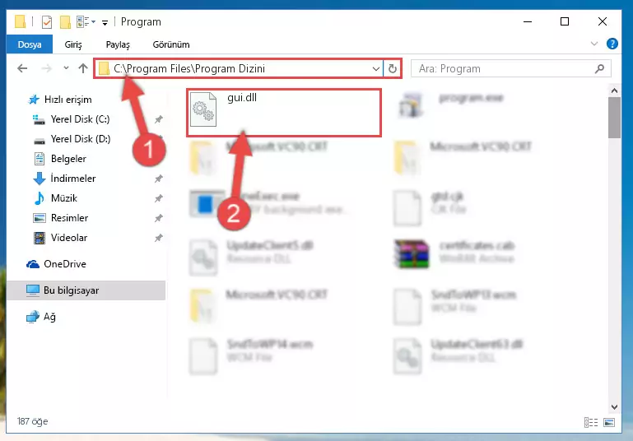The height and width of the screenshot is (441, 633).
Task: Open the recent locations dropdown
Action: pyautogui.click(x=66, y=68)
